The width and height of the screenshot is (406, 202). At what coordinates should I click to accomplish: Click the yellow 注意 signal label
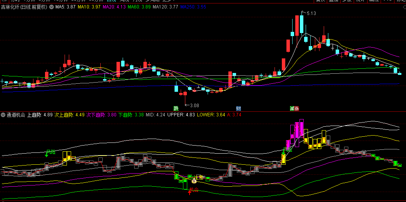[x=199, y=178]
